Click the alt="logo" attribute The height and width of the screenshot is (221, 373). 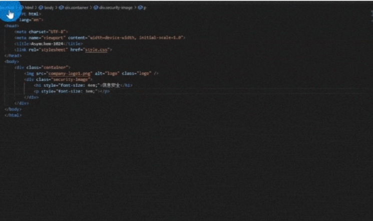pos(106,73)
